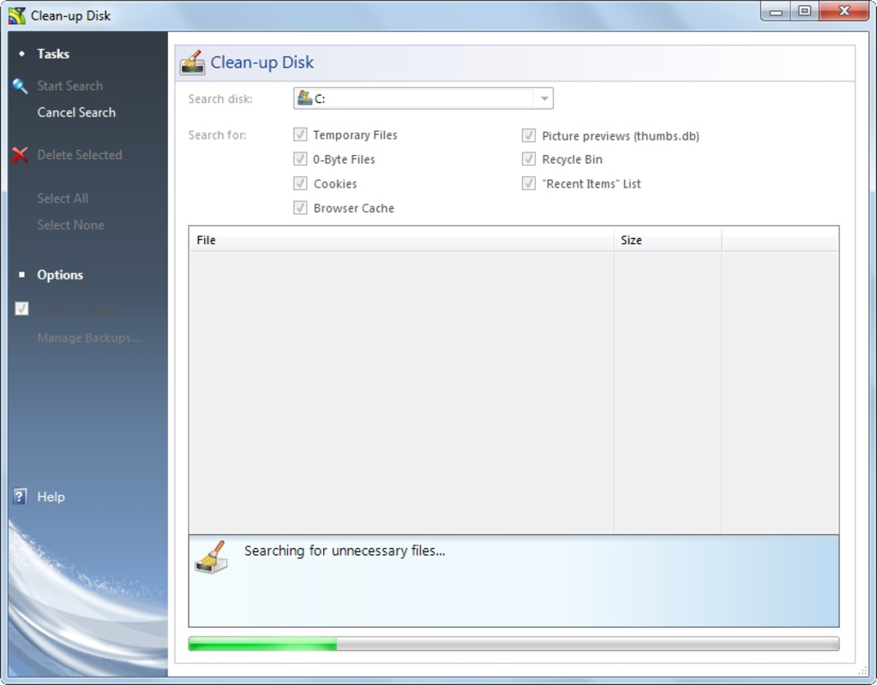This screenshot has height=685, width=877.
Task: Toggle the 0-Byte Files checkbox
Action: pyautogui.click(x=300, y=159)
